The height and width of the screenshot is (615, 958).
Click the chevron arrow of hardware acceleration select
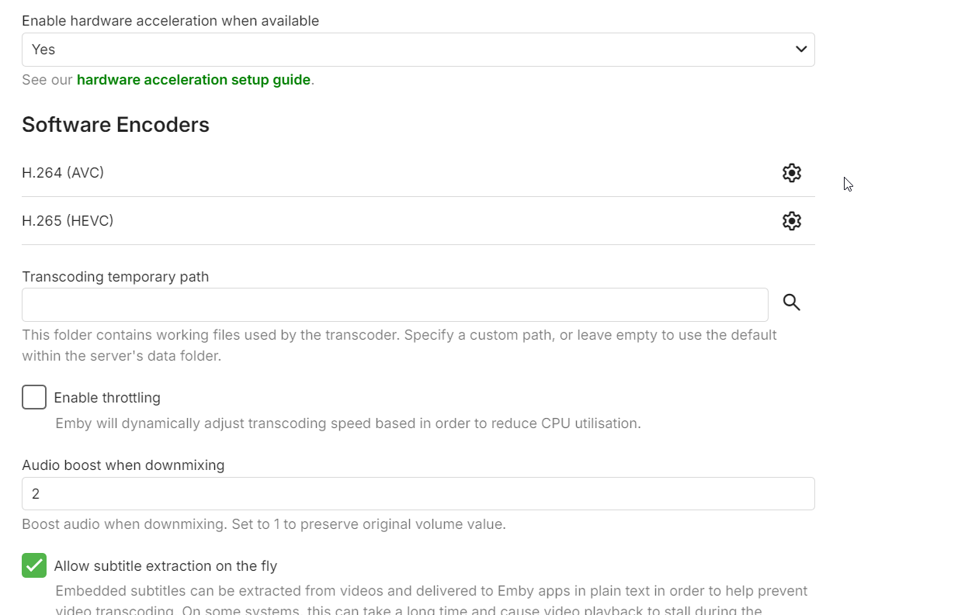coord(801,50)
